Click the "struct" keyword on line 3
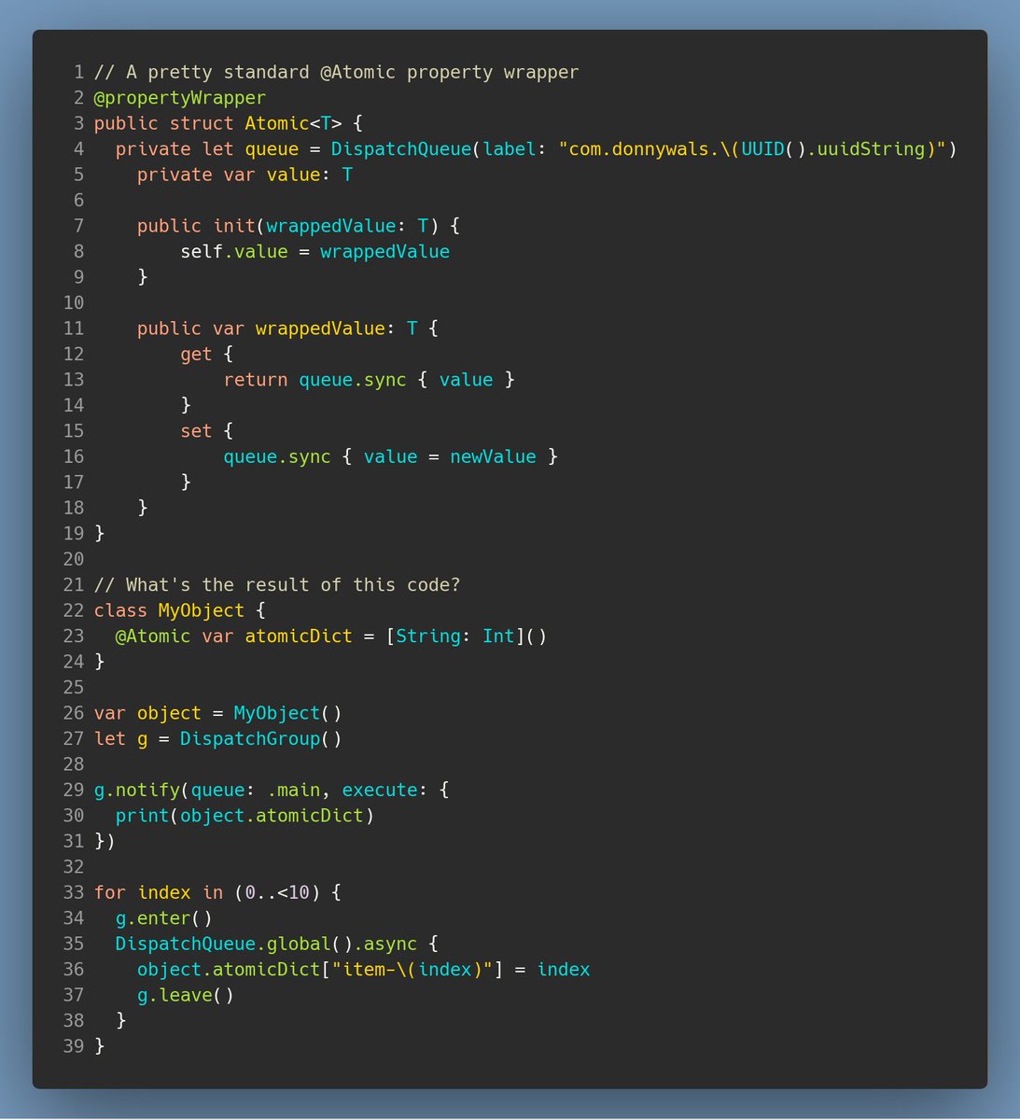This screenshot has height=1120, width=1020. pyautogui.click(x=202, y=123)
